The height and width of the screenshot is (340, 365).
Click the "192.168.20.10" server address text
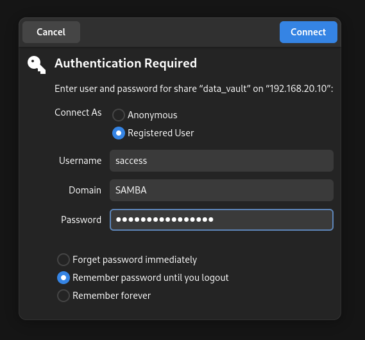tap(298, 89)
